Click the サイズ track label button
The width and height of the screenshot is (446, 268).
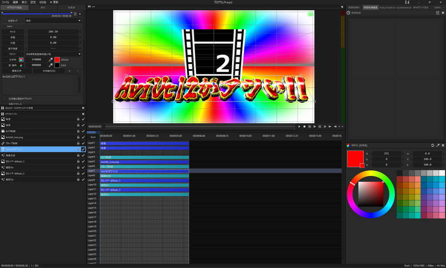(x=13, y=32)
